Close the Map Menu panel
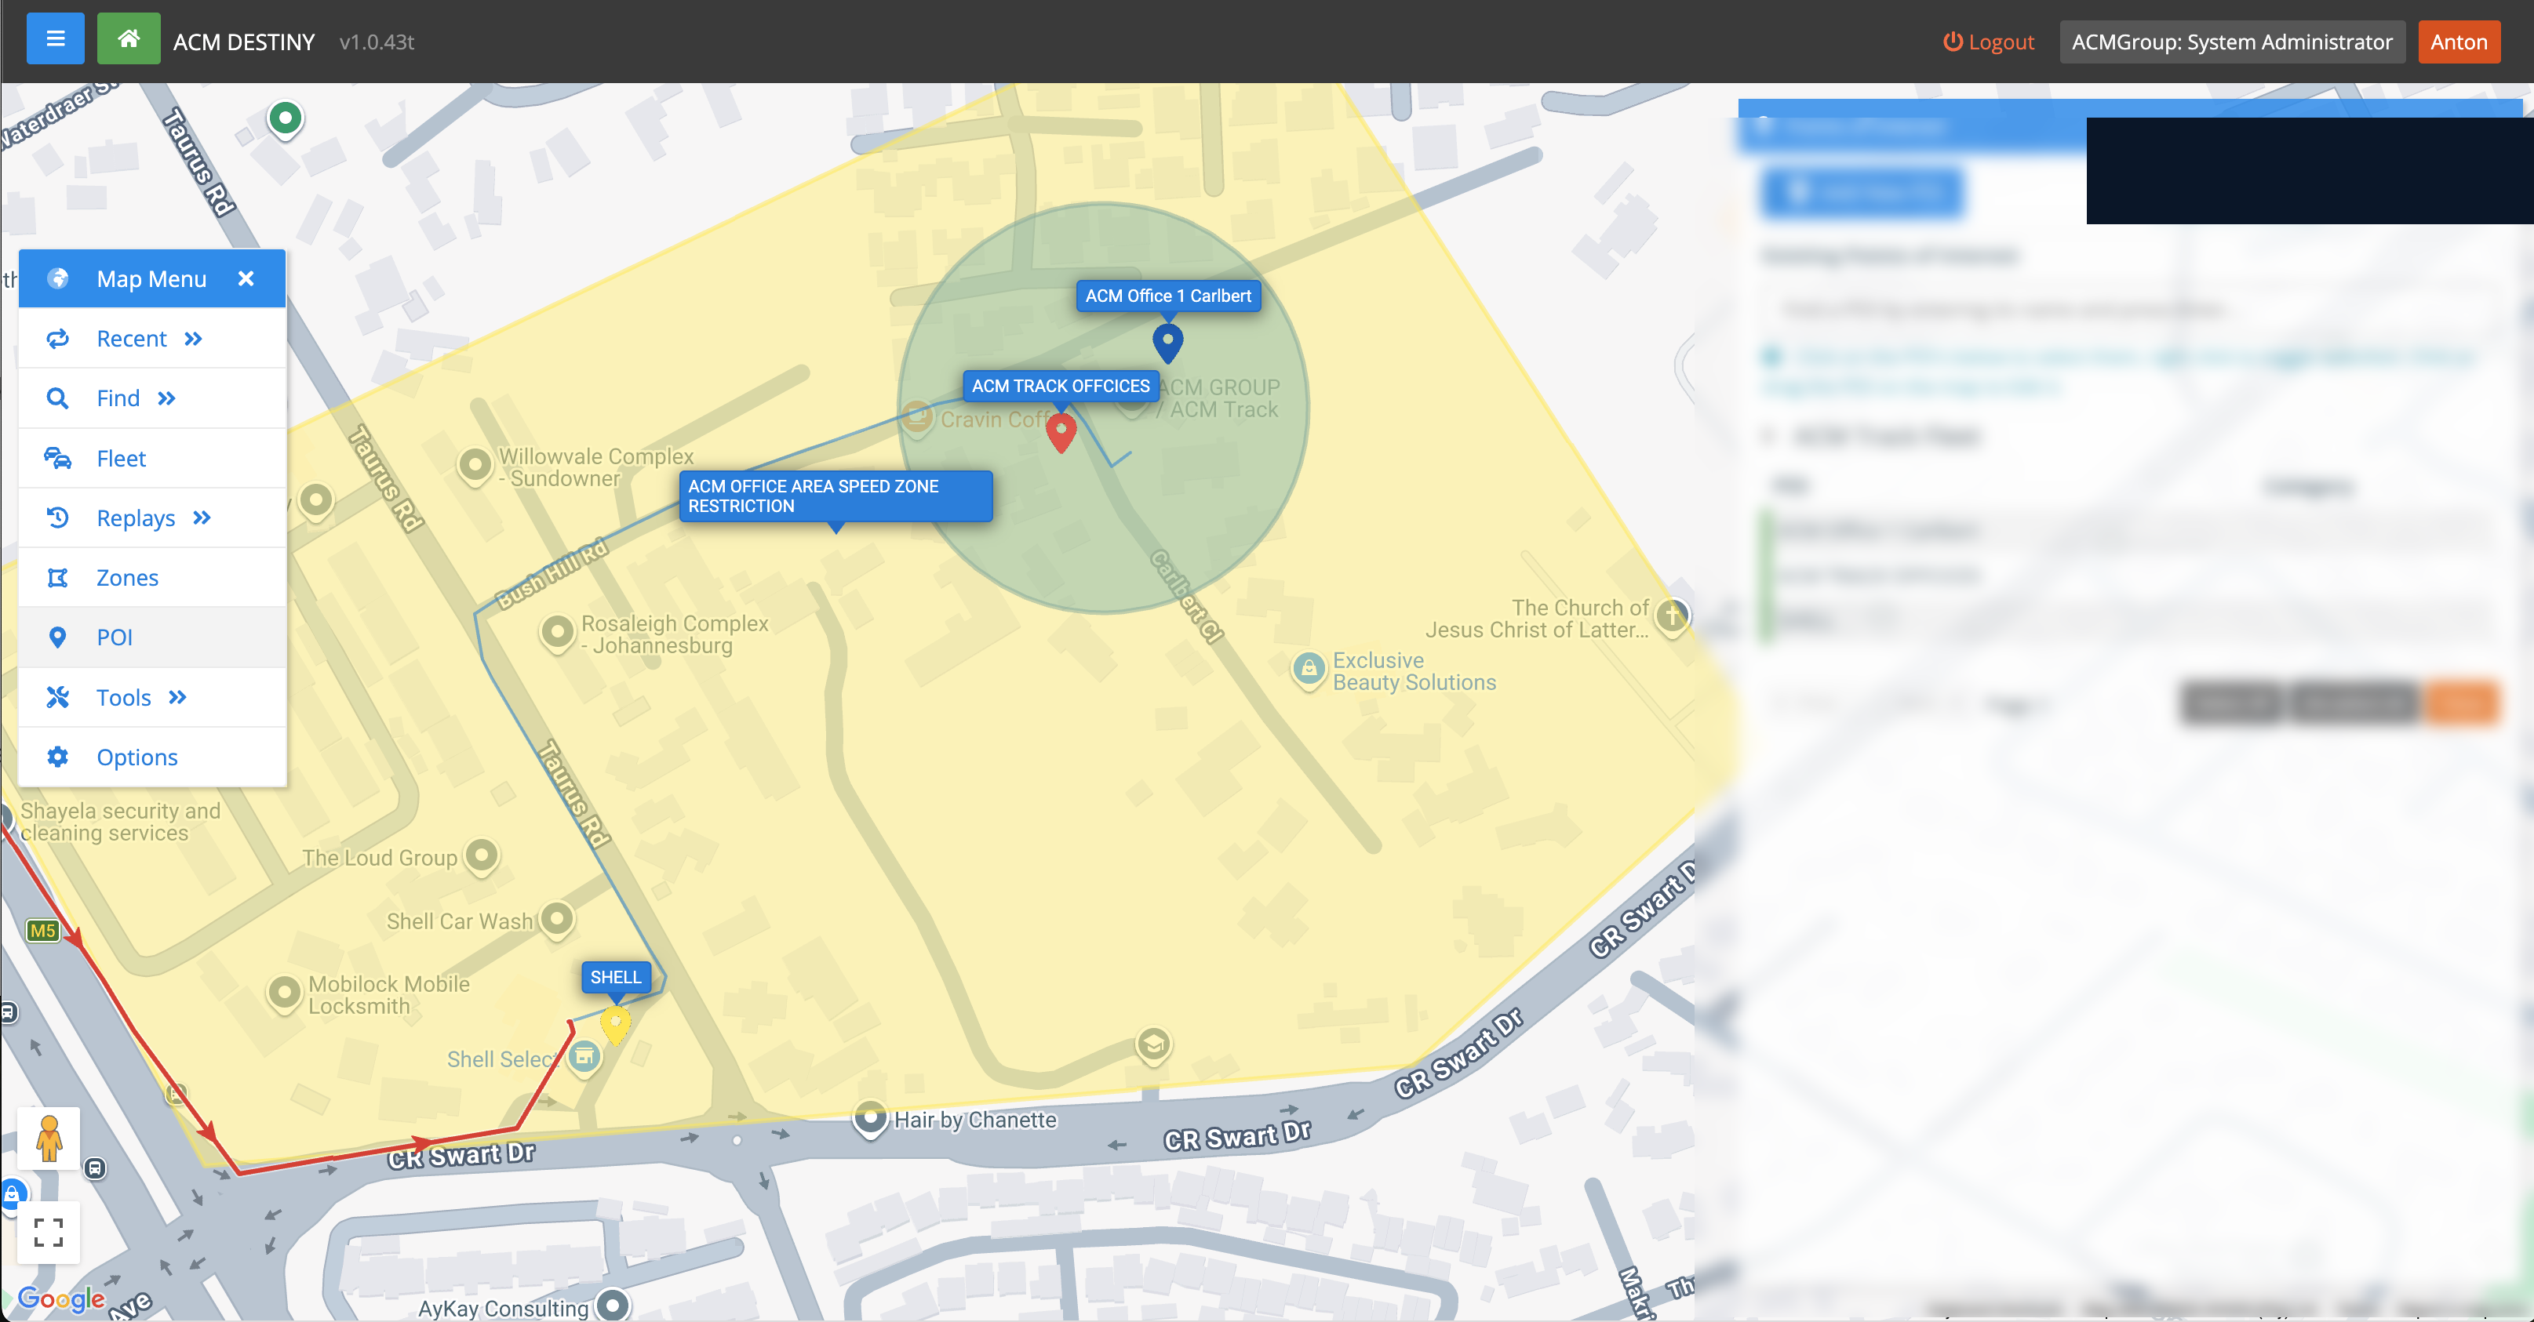The image size is (2534, 1322). click(246, 279)
